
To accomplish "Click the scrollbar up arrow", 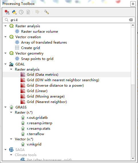I will (133, 25).
